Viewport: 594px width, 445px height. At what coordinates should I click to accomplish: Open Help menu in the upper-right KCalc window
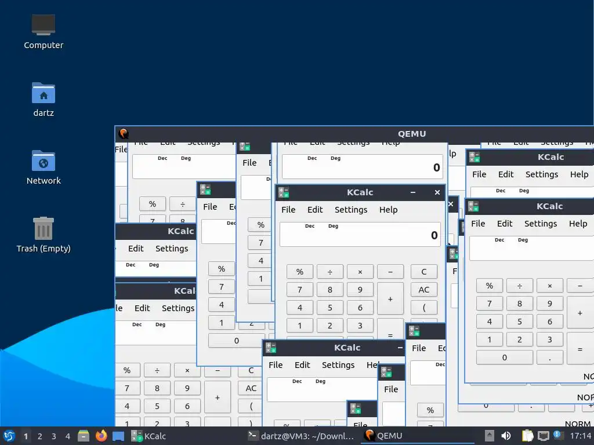coord(579,174)
